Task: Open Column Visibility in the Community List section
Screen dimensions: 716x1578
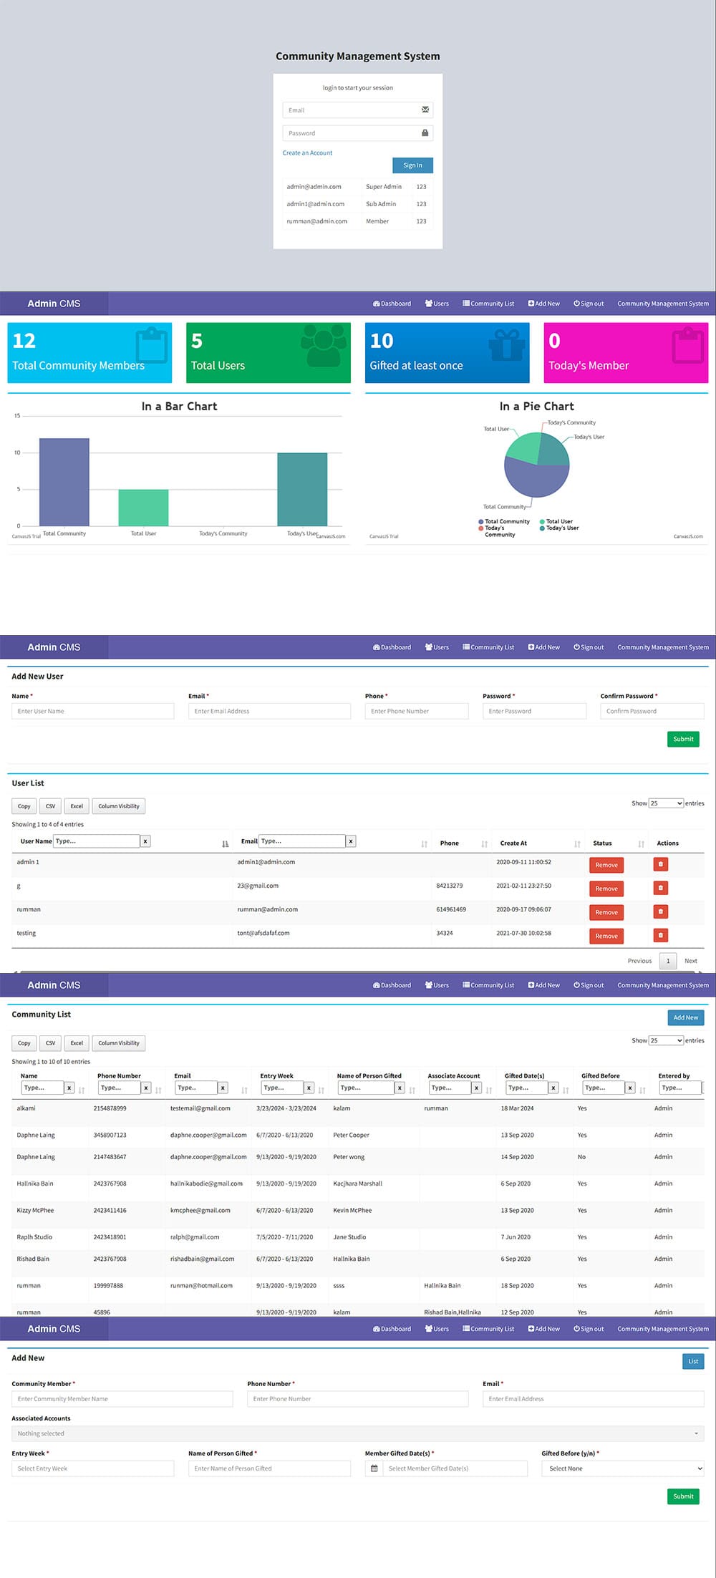Action: coord(119,1043)
